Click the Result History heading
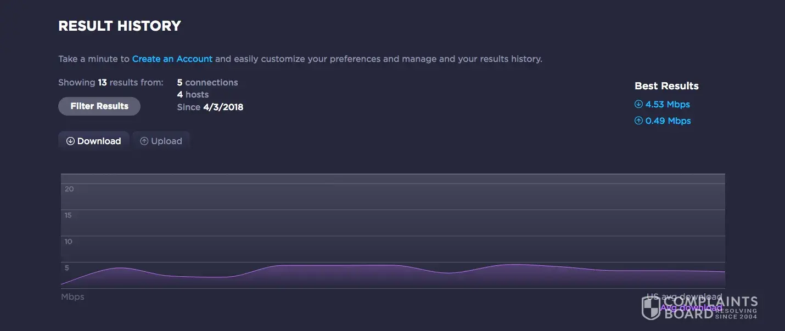The height and width of the screenshot is (331, 785). coord(120,26)
